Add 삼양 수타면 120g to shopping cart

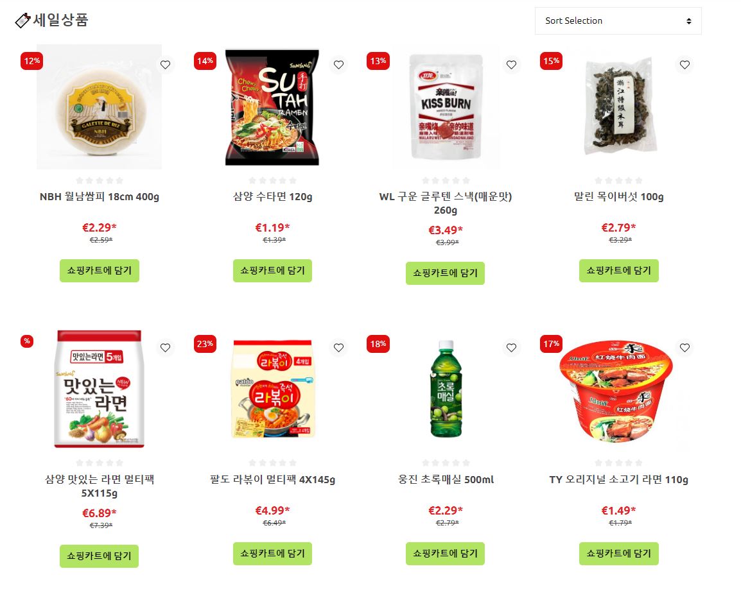272,271
